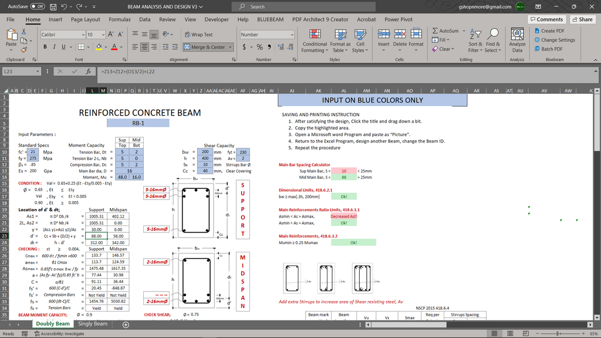Open Cell Styles gallery
This screenshot has width=601, height=338.
coord(360,40)
